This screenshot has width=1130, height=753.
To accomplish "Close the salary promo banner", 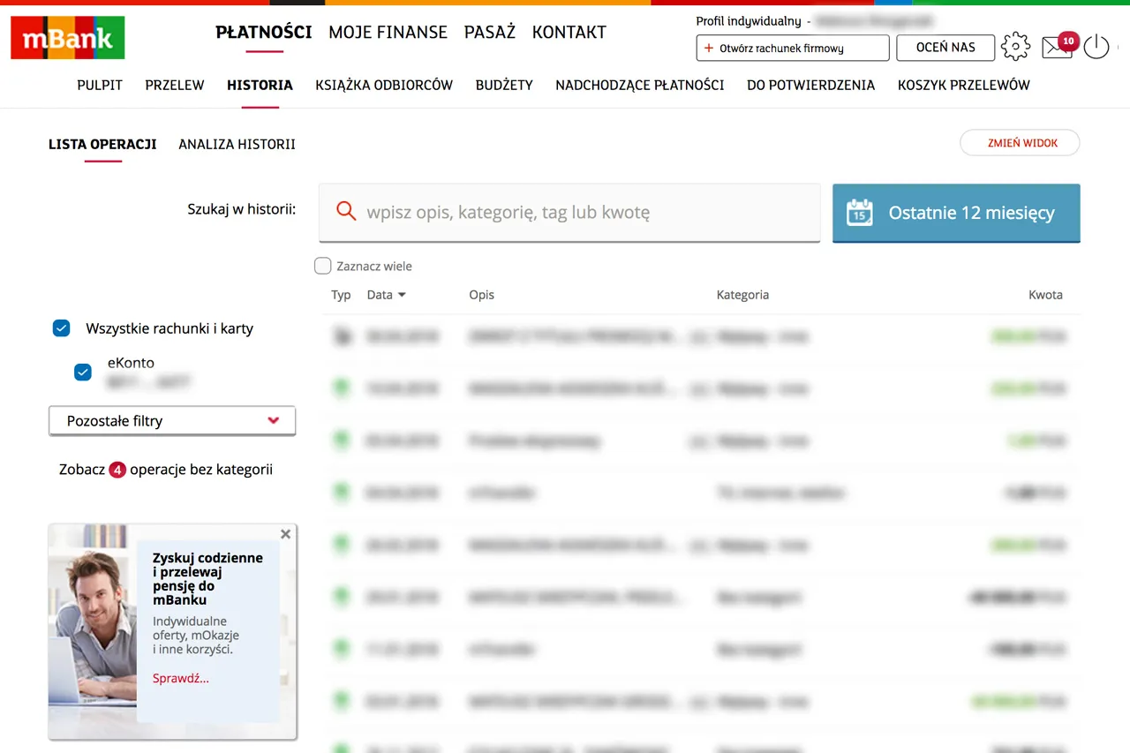I will pos(285,534).
